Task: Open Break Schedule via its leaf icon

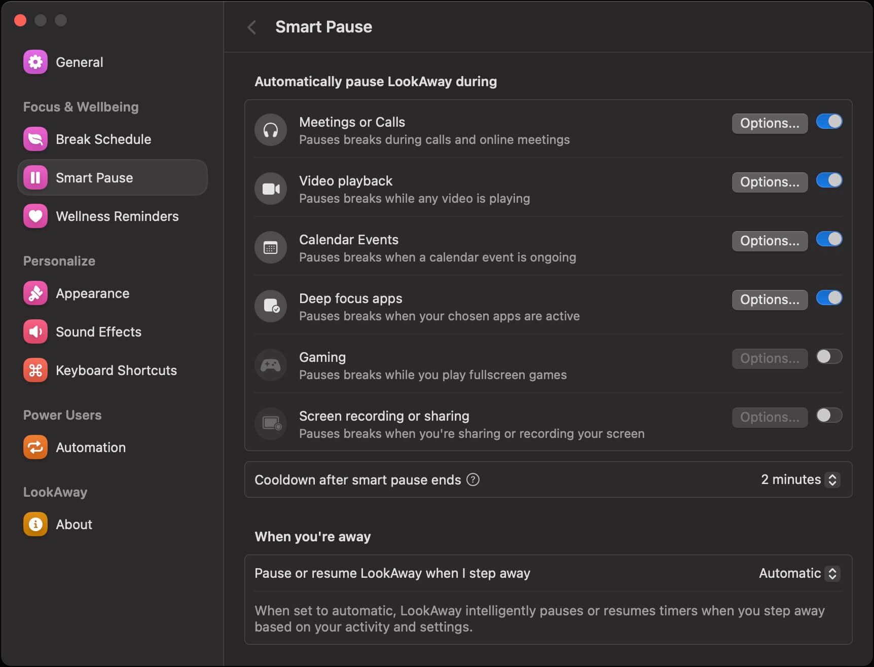Action: tap(35, 139)
